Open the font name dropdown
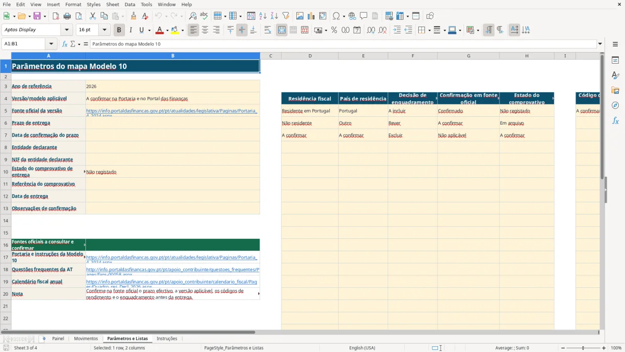This screenshot has height=352, width=625. click(67, 30)
